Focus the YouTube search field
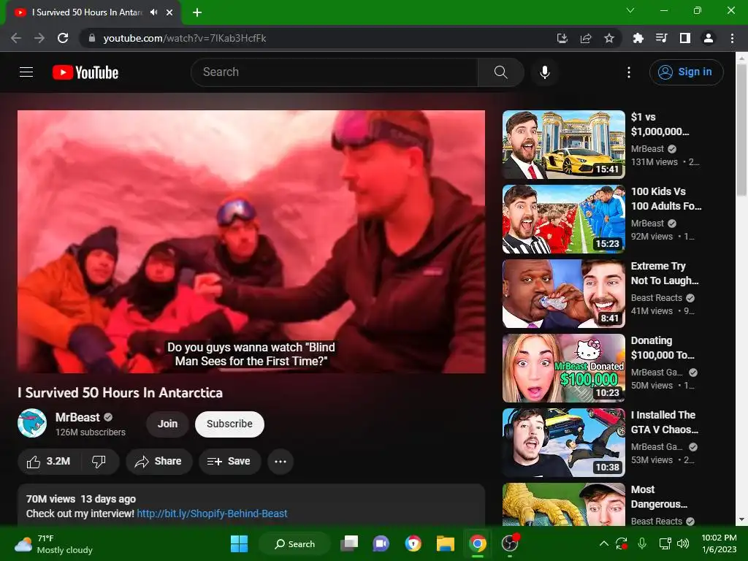The image size is (748, 561). click(x=334, y=72)
